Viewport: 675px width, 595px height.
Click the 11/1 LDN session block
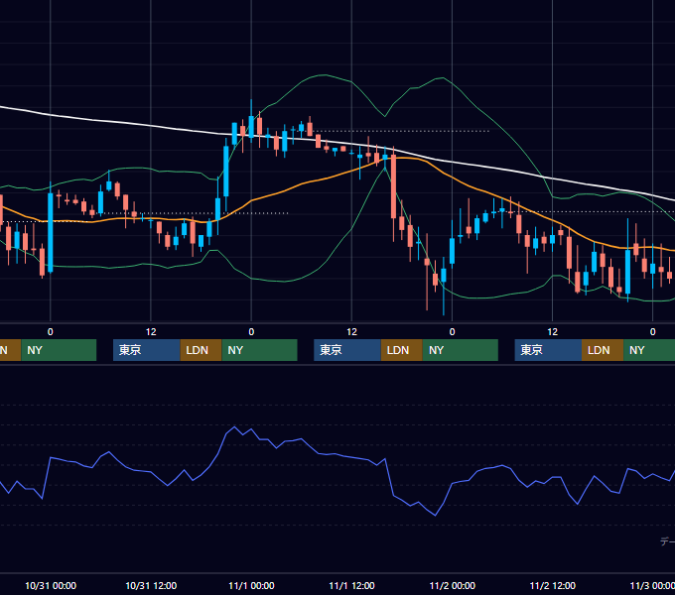pos(402,350)
